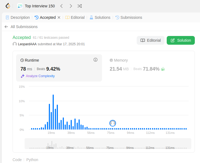200x163 pixels.
Task: Click the Memory chip icon
Action: click(x=111, y=60)
